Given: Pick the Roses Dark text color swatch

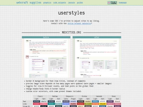Looking at the screenshot, I should (117, 101).
